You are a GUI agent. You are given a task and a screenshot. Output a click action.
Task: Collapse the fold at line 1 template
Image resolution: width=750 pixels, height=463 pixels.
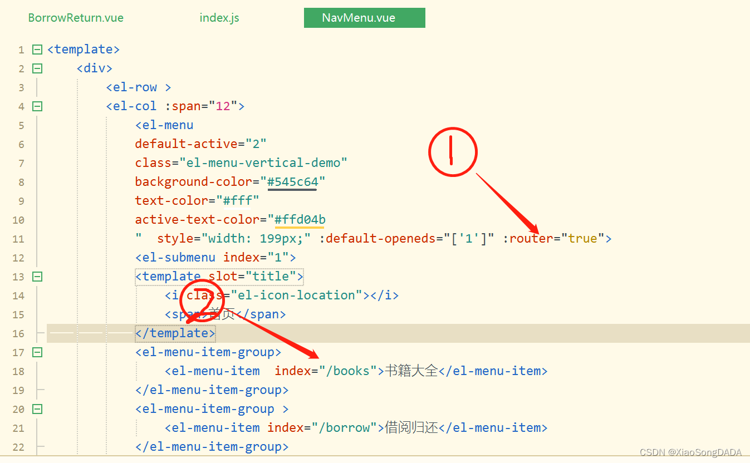coord(37,50)
